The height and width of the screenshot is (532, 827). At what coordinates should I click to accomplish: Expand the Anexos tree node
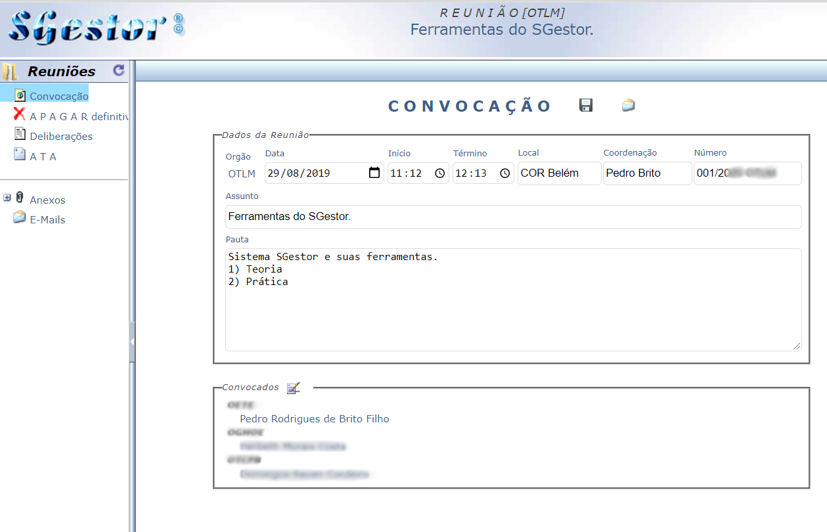pyautogui.click(x=7, y=197)
